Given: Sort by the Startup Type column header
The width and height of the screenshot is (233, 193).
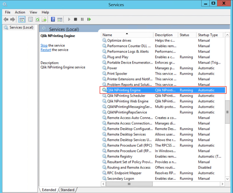Looking at the screenshot, I should point(208,35).
